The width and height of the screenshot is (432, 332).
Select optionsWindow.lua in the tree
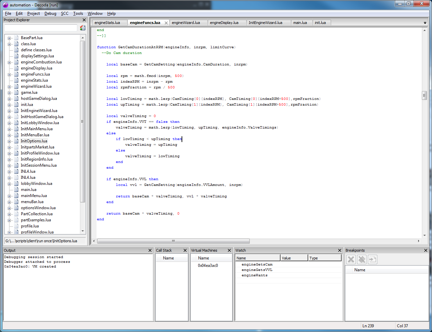(38, 208)
